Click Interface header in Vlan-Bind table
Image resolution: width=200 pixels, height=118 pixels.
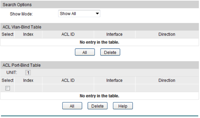point(114,34)
